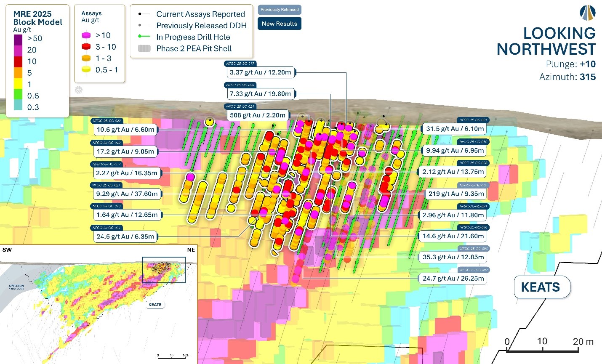Click the company logo in top-right corner
Image resolution: width=602 pixels, height=364 pixels.
587,13
